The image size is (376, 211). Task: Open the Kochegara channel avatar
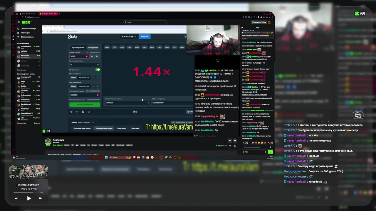coord(48,142)
